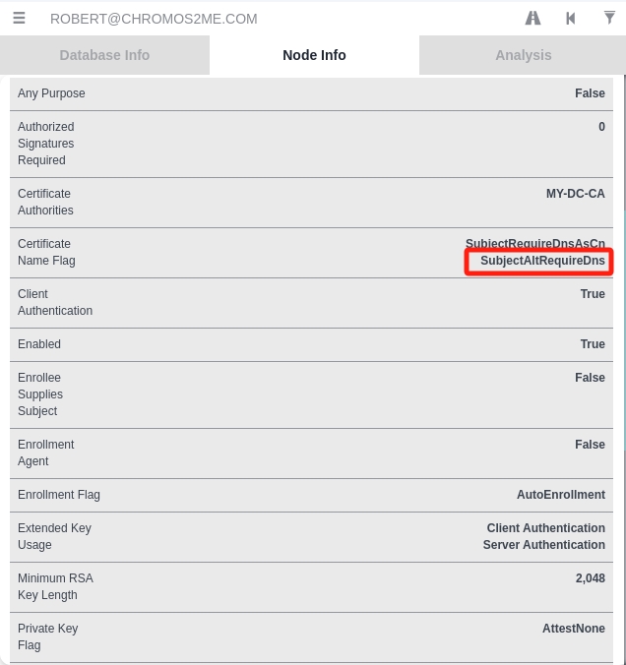Select the Any Purpose row
Viewport: 626px width, 665px height.
[311, 93]
